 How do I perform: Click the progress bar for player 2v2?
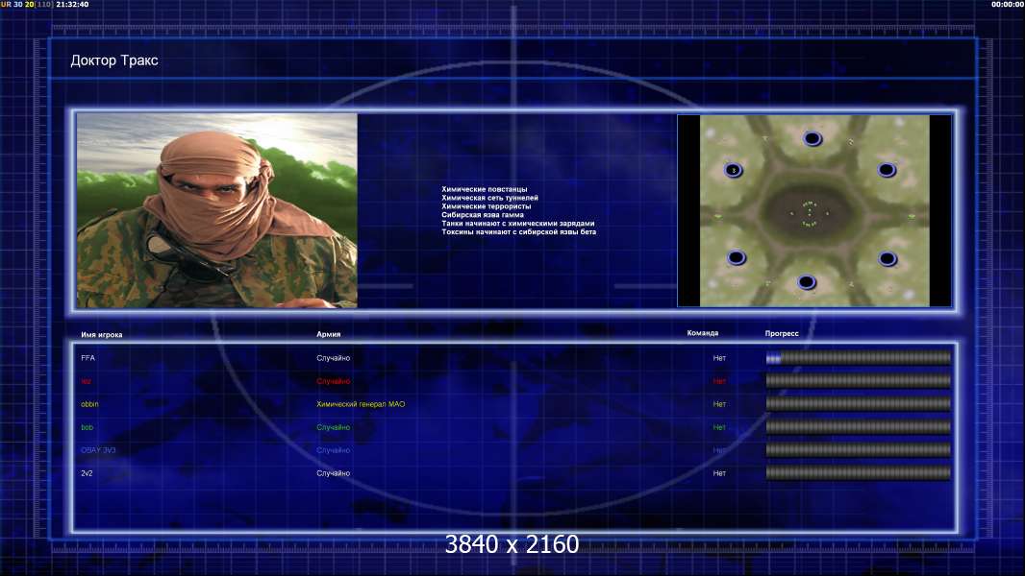[859, 473]
